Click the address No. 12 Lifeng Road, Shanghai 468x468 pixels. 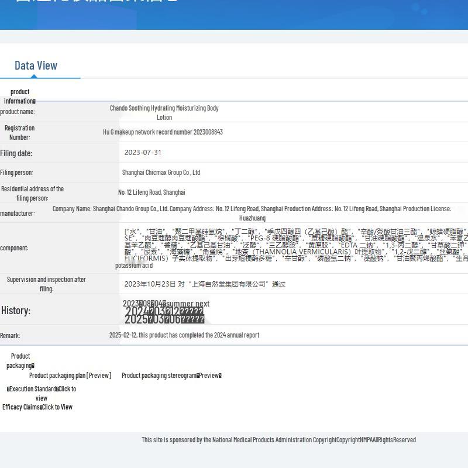[152, 192]
